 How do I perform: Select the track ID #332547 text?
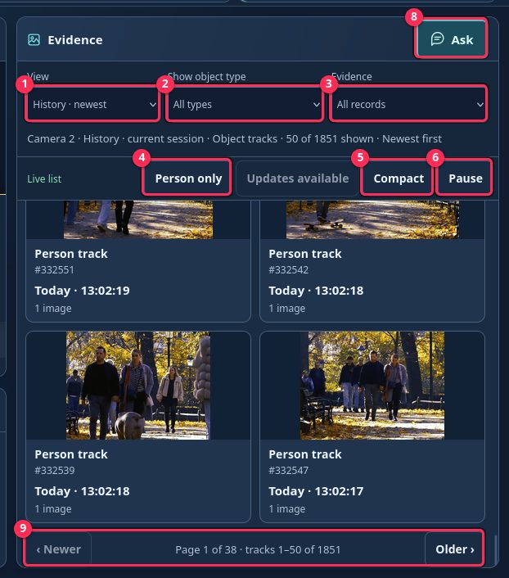289,471
